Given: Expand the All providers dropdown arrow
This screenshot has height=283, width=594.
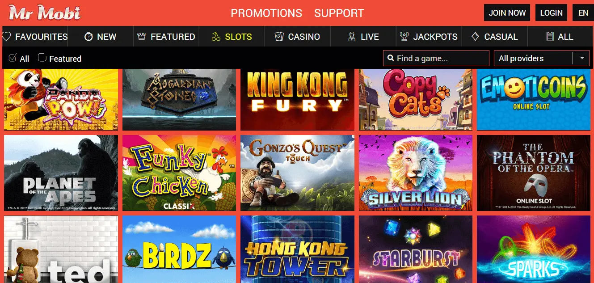Looking at the screenshot, I should [x=581, y=58].
